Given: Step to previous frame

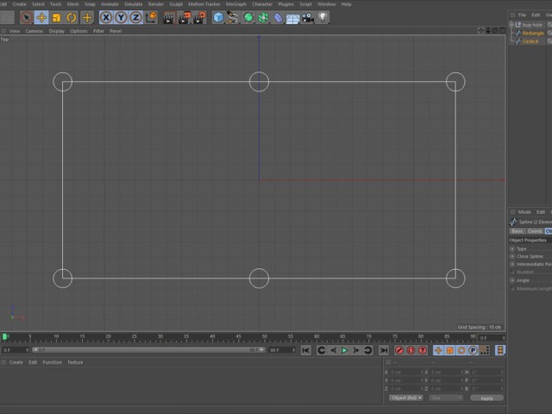Looking at the screenshot, I should [x=333, y=350].
